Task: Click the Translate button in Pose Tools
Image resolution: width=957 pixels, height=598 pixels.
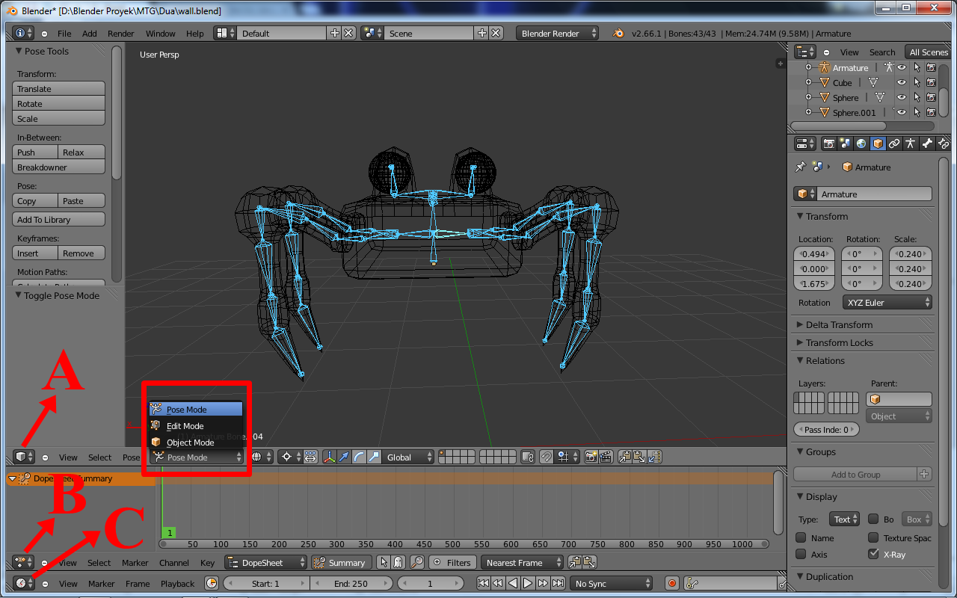Action: point(59,88)
